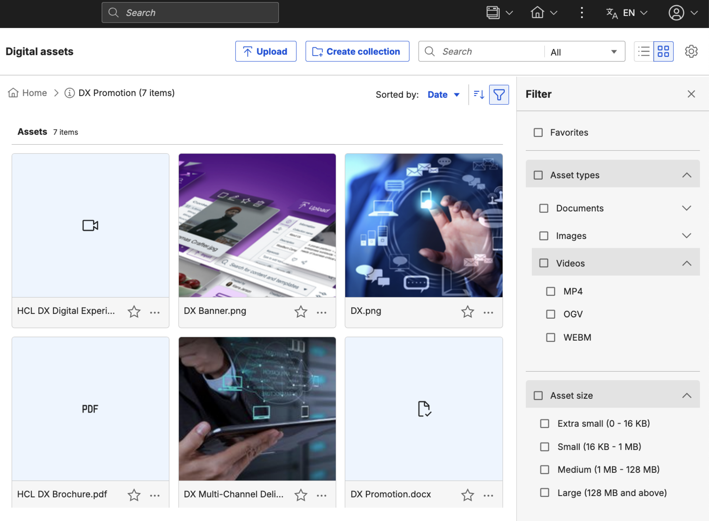The image size is (709, 521).
Task: Click the Create collection button
Action: coord(357,51)
